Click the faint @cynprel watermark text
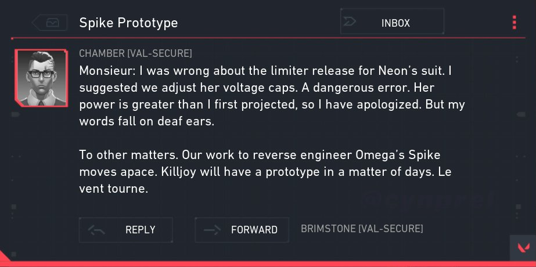536x267 pixels. click(428, 200)
